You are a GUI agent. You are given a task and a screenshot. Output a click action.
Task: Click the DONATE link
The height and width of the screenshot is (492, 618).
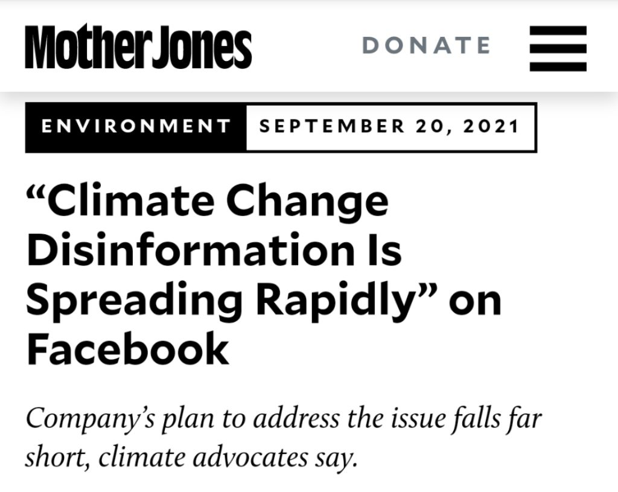pyautogui.click(x=427, y=45)
